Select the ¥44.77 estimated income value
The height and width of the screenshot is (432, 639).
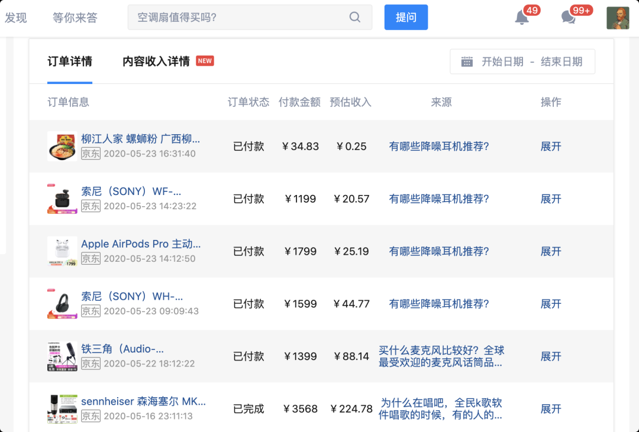click(x=351, y=304)
